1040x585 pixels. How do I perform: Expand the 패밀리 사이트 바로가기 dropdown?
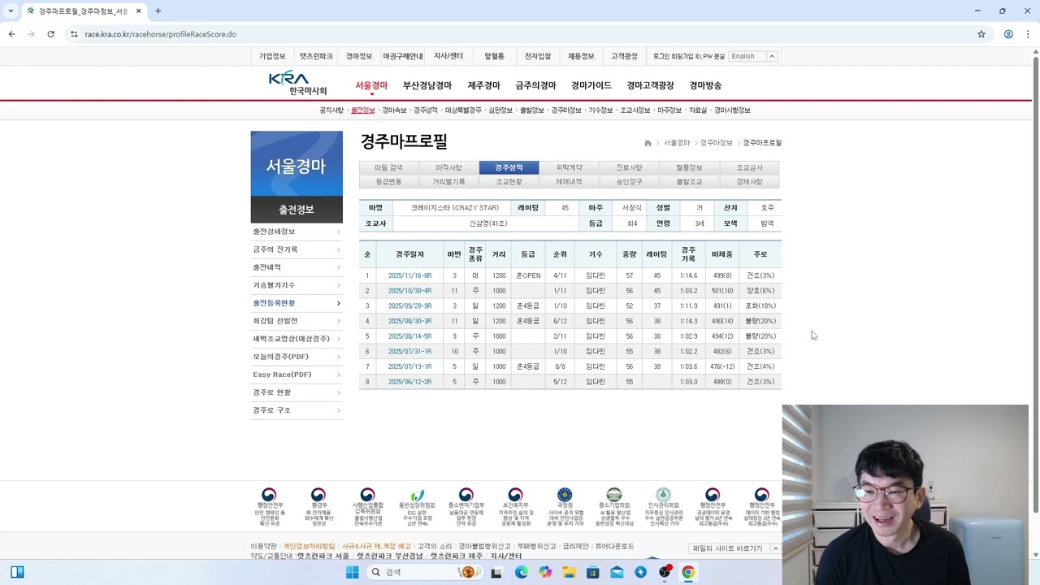[735, 548]
